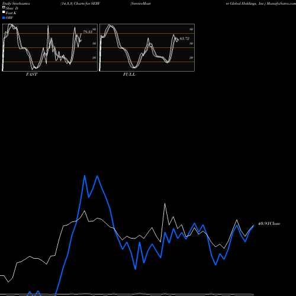The image size is (296, 296).
Task: Click the 'Slow D' legend text
Action: point(12,8)
